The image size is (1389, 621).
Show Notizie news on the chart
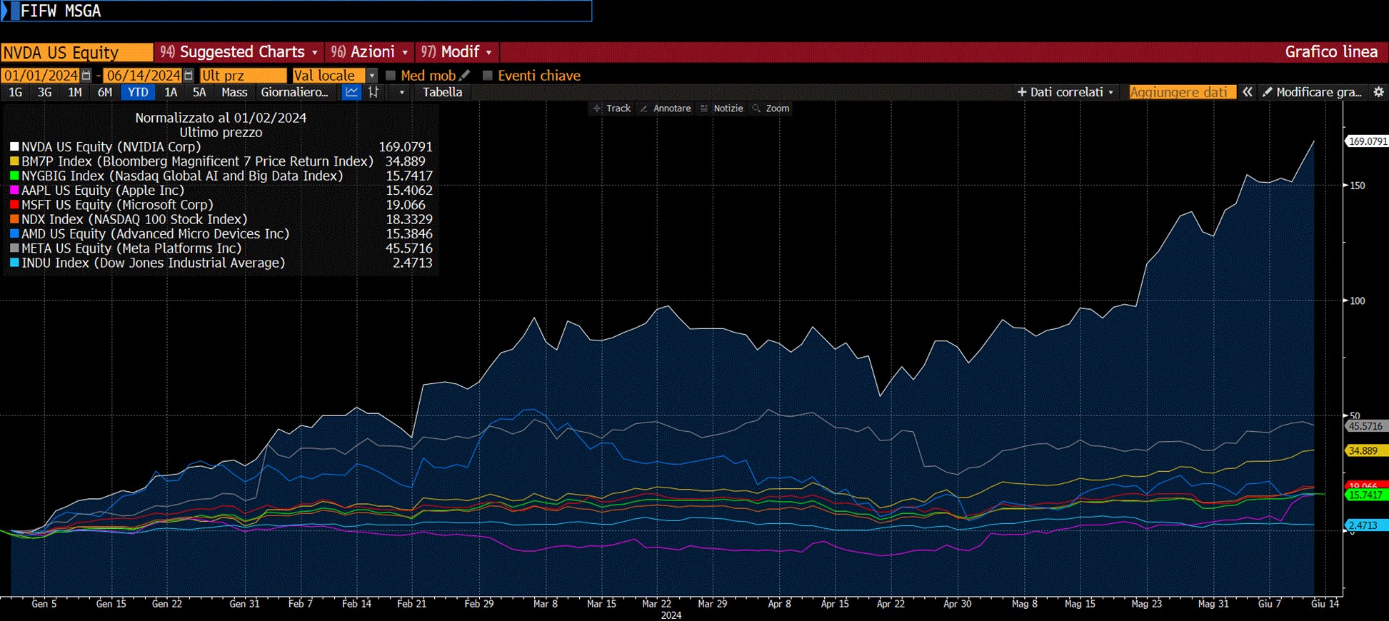[722, 108]
